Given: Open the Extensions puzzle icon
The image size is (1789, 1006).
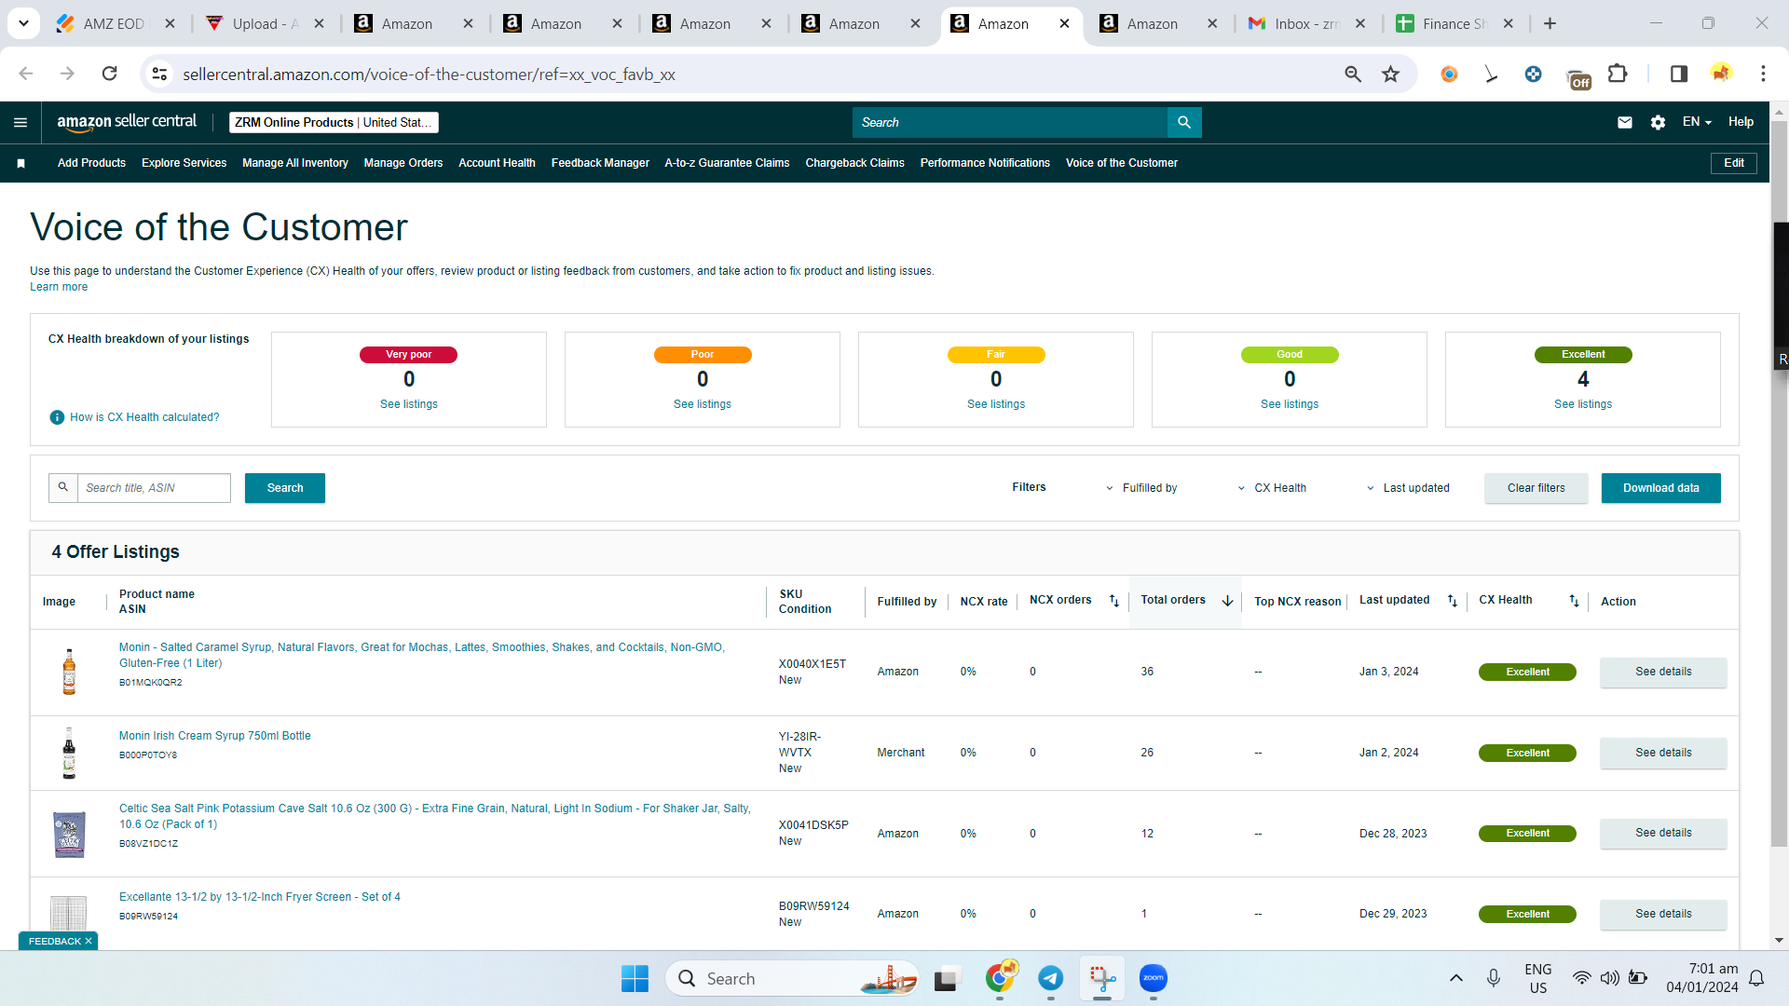Looking at the screenshot, I should (x=1618, y=74).
